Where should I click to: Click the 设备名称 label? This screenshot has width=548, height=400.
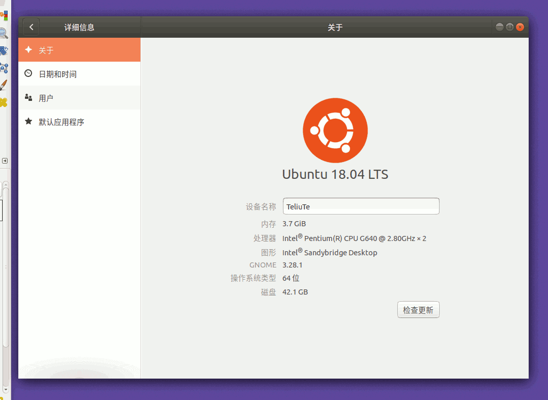point(261,207)
